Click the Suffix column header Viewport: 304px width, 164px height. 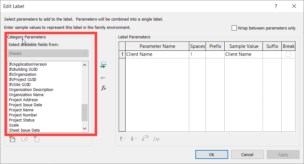tap(272, 46)
